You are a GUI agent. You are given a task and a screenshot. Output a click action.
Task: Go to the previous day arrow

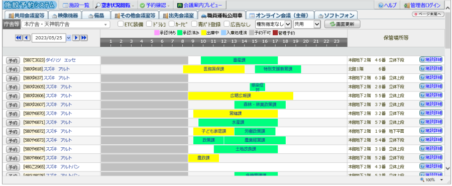pyautogui.click(x=27, y=38)
